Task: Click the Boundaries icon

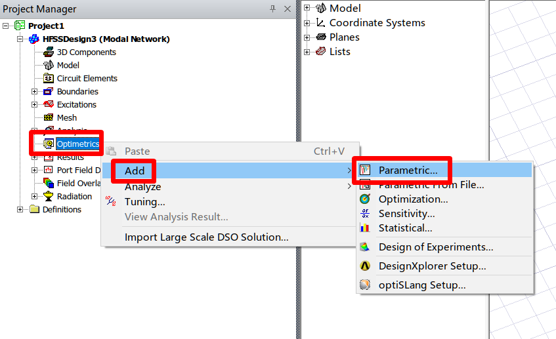Action: point(49,91)
